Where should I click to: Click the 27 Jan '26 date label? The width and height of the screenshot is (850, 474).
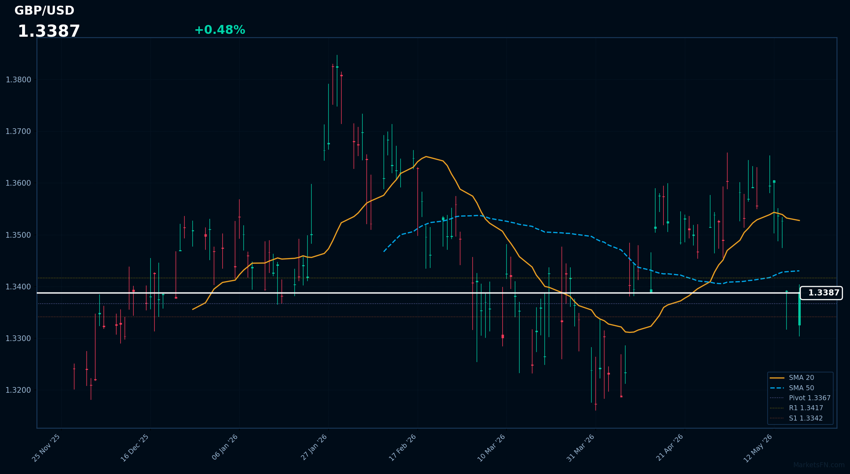[x=314, y=447]
